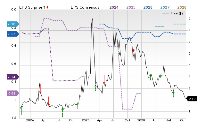Click the 2025 x-axis label
The width and height of the screenshot is (205, 122).
click(x=86, y=120)
